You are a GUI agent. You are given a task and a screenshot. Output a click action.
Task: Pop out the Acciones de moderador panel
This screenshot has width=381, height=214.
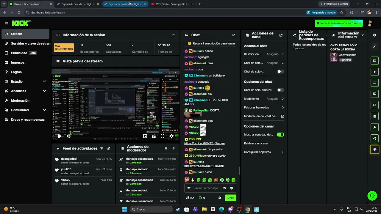coord(173,148)
